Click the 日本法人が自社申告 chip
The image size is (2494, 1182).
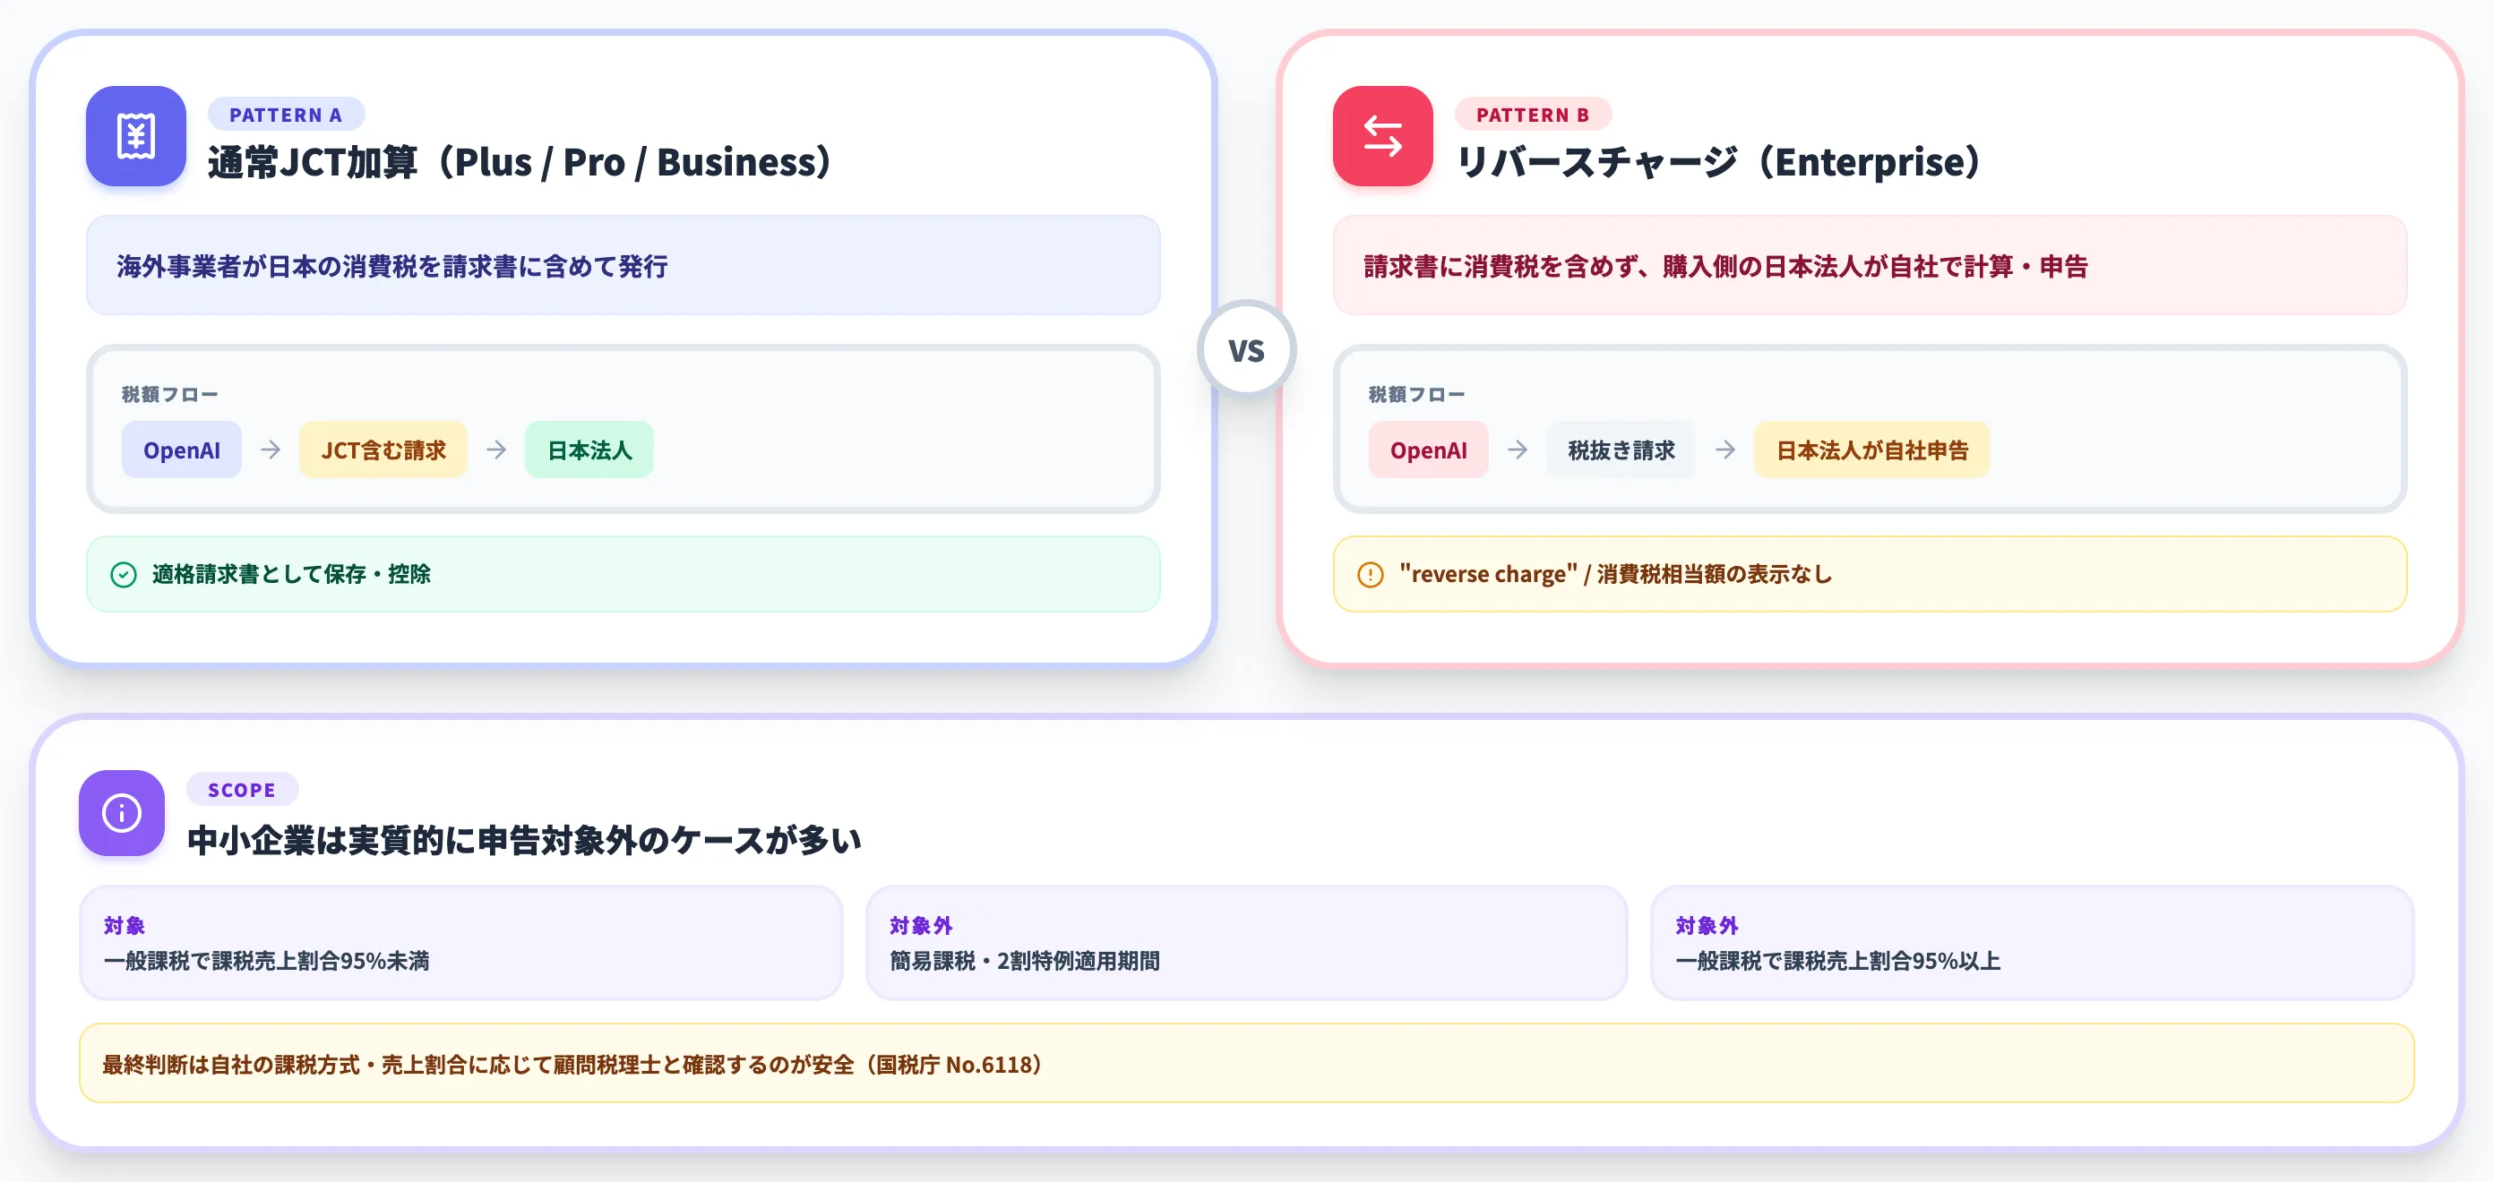pos(1871,450)
